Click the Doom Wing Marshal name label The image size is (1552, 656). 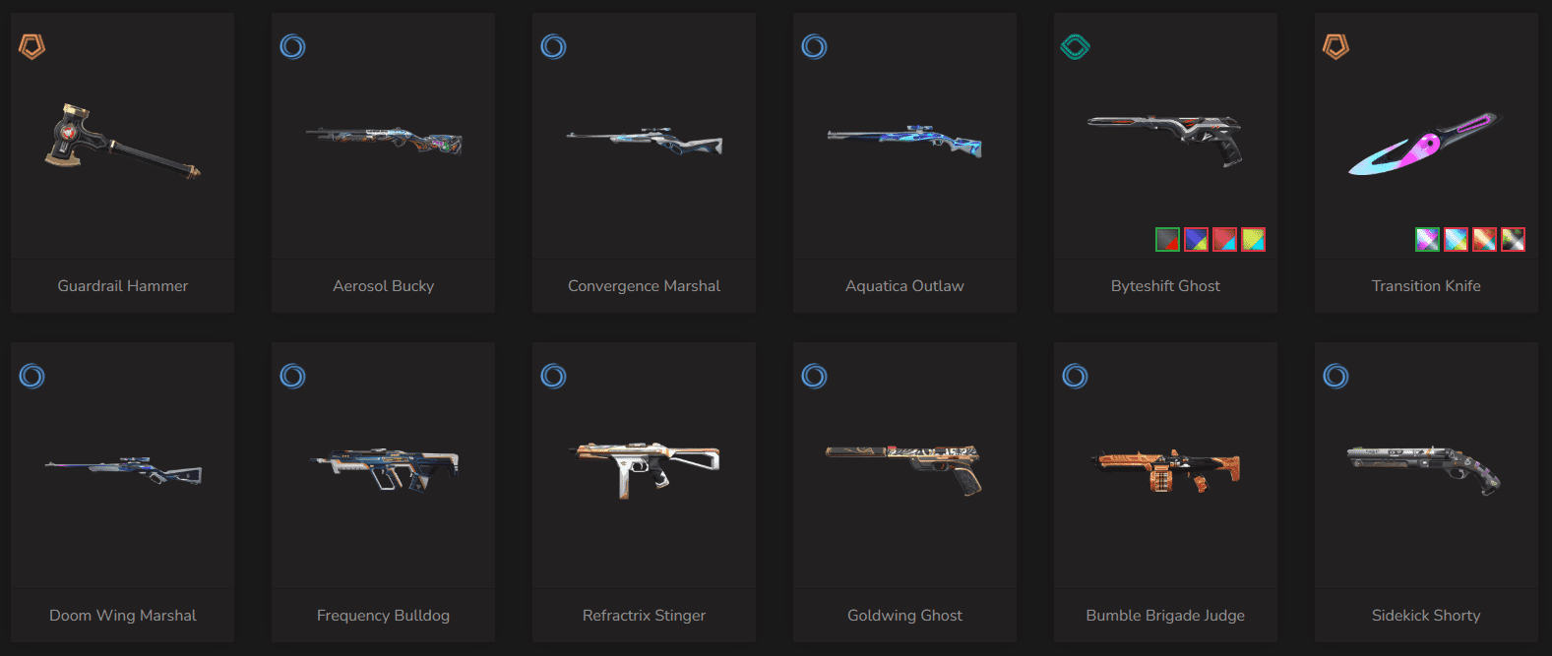(x=123, y=616)
